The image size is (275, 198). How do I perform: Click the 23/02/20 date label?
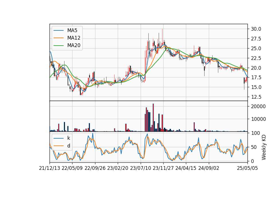tap(118, 168)
